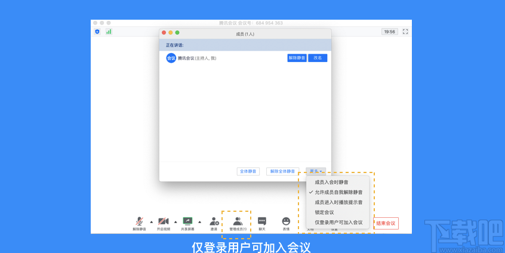This screenshot has width=505, height=253.
Task: Click the 腾讯会议(主持人, 我) member name
Action: click(197, 58)
